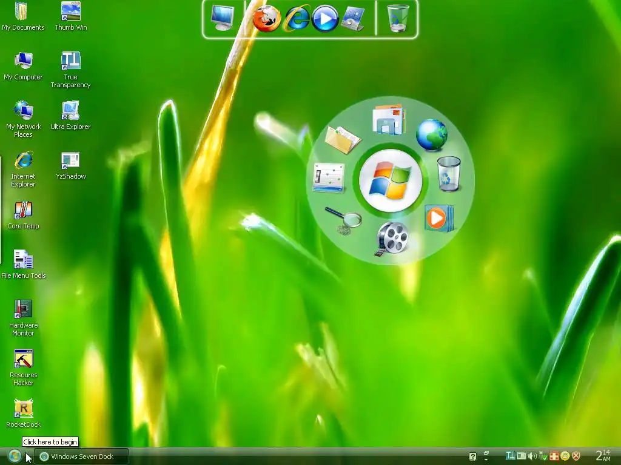Open the checklist panel icon in the circle dock
The width and height of the screenshot is (621, 465).
coord(328,177)
